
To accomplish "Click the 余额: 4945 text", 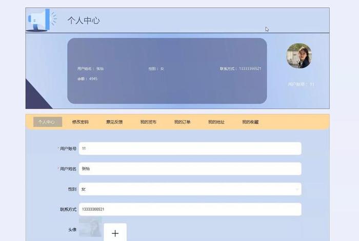I will 88,79.
